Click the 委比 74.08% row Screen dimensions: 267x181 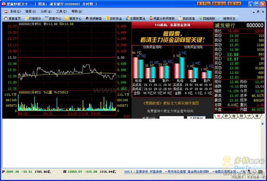(239, 31)
